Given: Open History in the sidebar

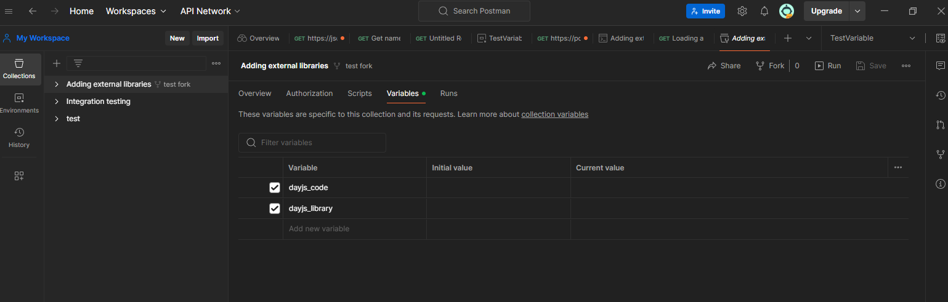Looking at the screenshot, I should [19, 138].
